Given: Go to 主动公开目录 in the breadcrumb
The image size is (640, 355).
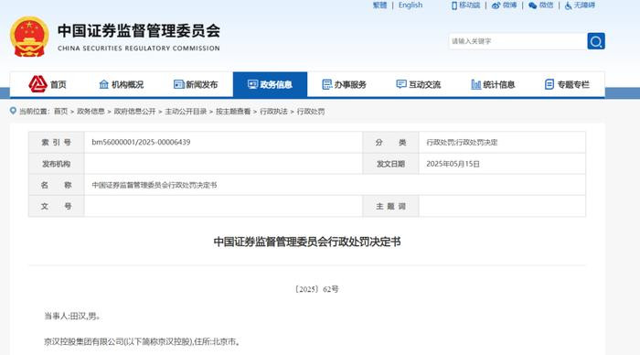Looking at the screenshot, I should tap(186, 111).
